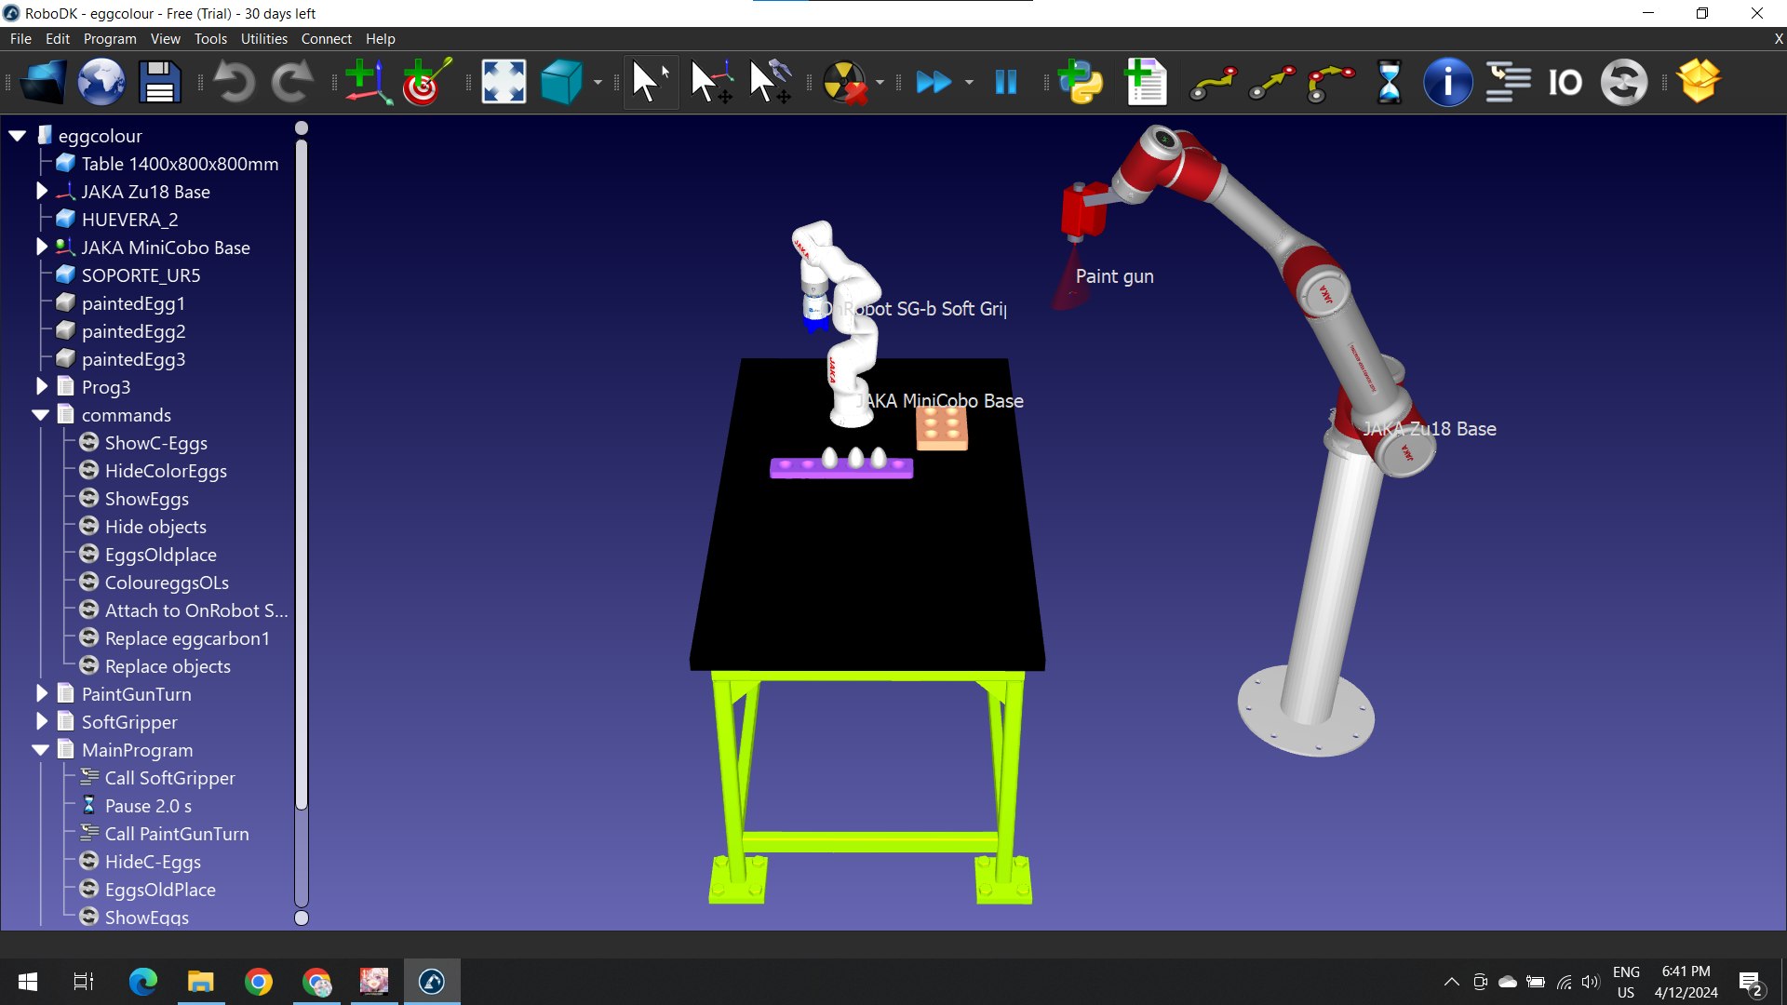
Task: Activate the Select cursor tool
Action: click(x=649, y=82)
